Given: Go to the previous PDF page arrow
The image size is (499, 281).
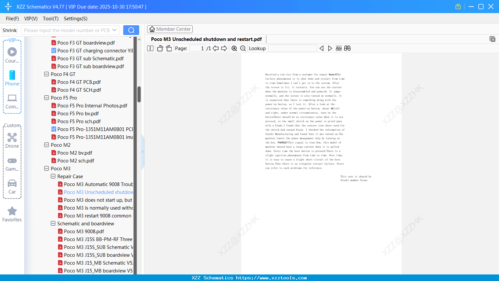Looking at the screenshot, I should (x=216, y=48).
